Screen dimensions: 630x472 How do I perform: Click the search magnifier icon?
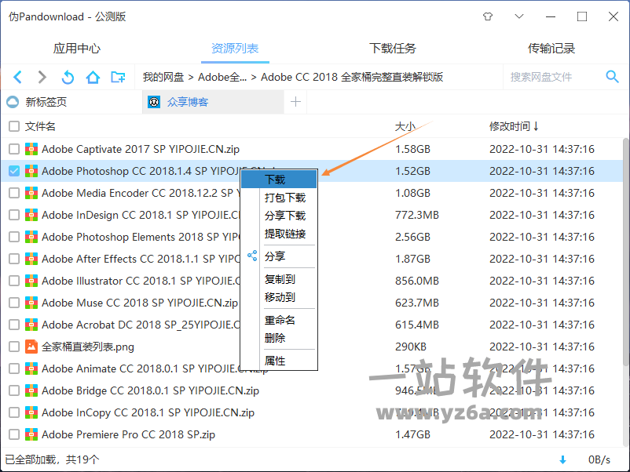point(612,76)
